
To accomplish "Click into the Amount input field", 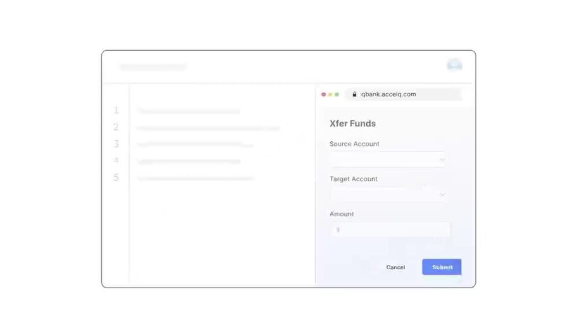I will [x=390, y=229].
